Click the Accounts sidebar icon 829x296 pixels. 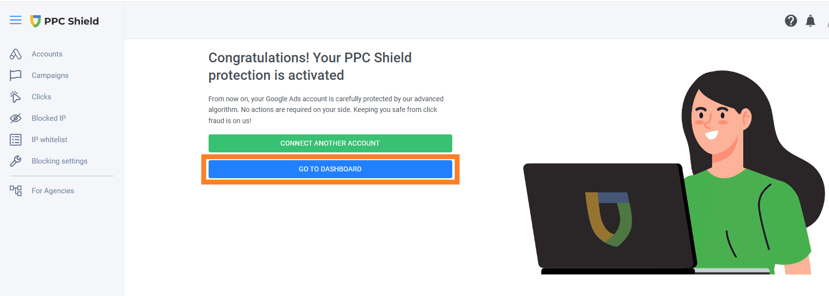[x=16, y=54]
